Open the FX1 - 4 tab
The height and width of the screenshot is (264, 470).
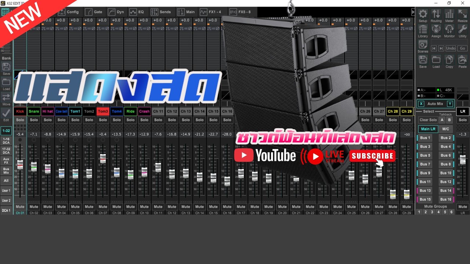[x=211, y=12]
